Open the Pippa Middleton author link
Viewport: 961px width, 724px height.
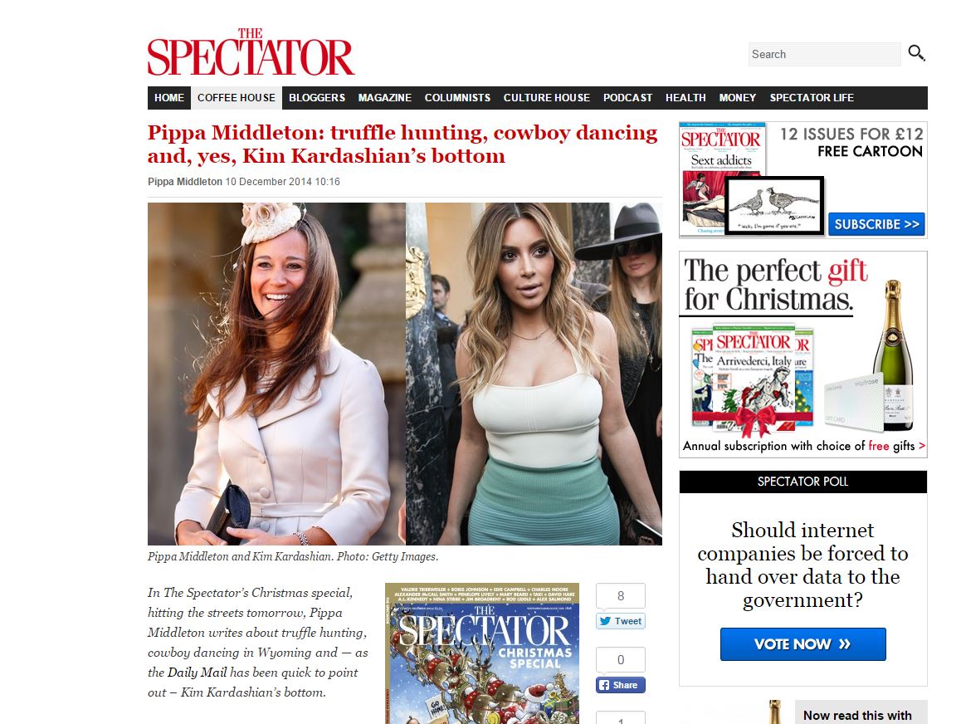(x=185, y=182)
